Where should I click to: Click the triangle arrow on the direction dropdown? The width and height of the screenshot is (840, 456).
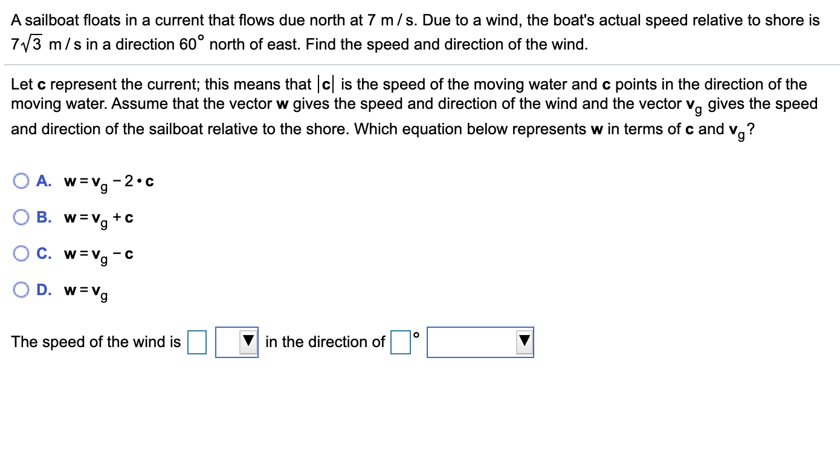click(x=525, y=342)
